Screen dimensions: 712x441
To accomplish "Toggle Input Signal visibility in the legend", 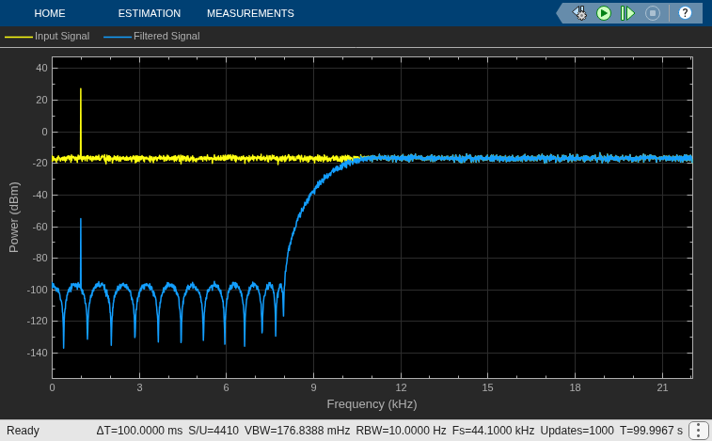I will click(62, 36).
